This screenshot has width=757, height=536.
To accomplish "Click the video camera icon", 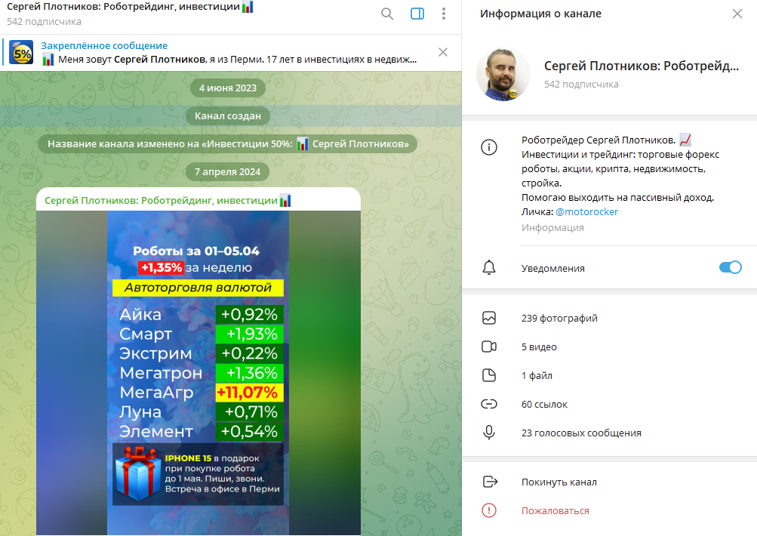I will [488, 347].
